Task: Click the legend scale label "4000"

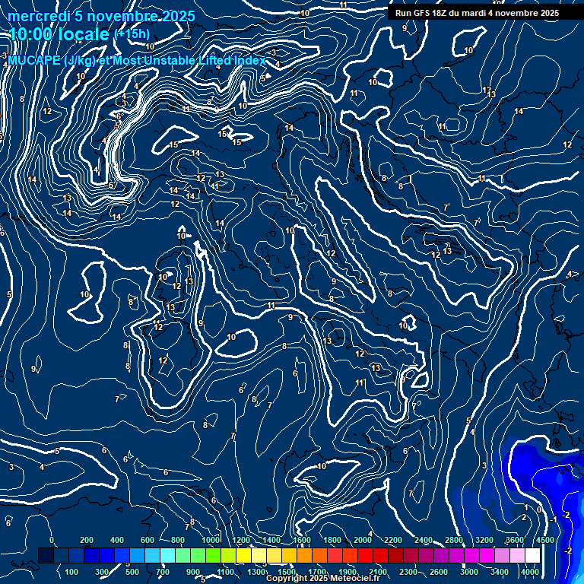Action: click(x=530, y=572)
